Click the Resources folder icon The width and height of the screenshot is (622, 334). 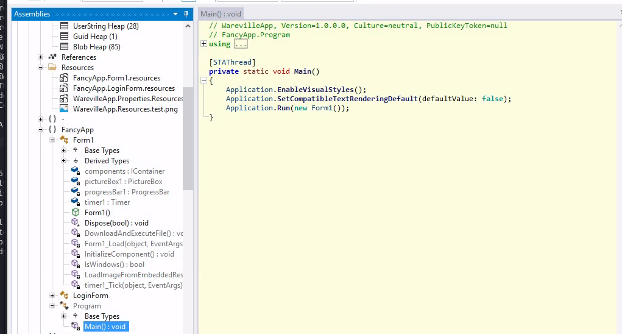click(x=52, y=68)
